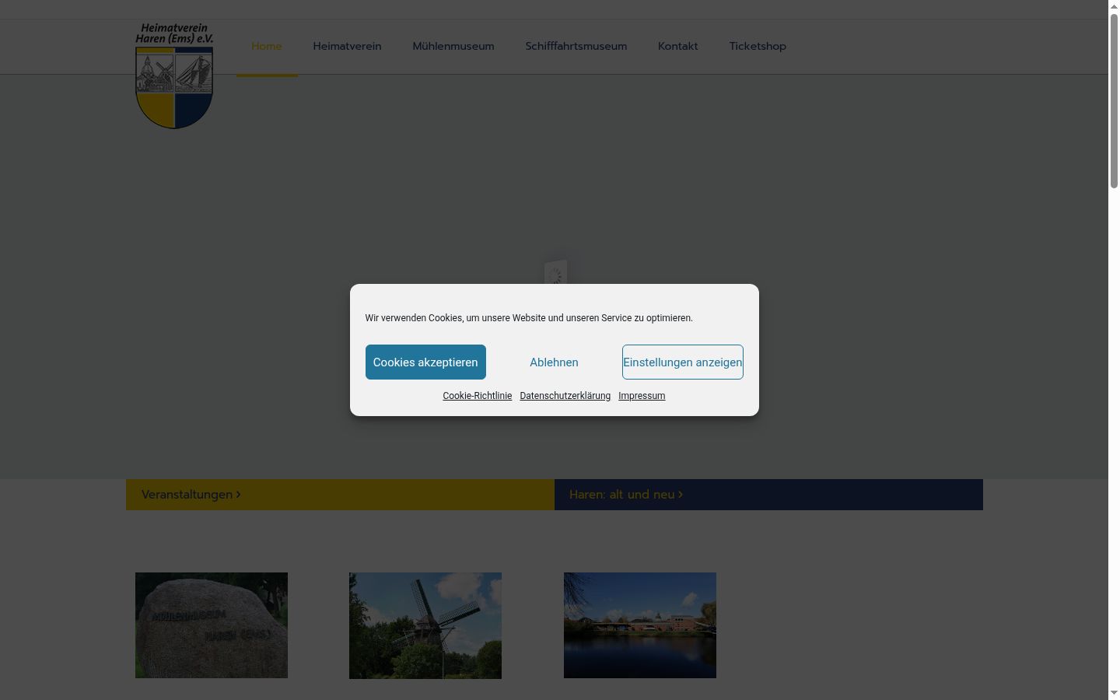This screenshot has width=1120, height=700.
Task: Open Einstellungen anzeigen cookie settings
Action: [683, 362]
